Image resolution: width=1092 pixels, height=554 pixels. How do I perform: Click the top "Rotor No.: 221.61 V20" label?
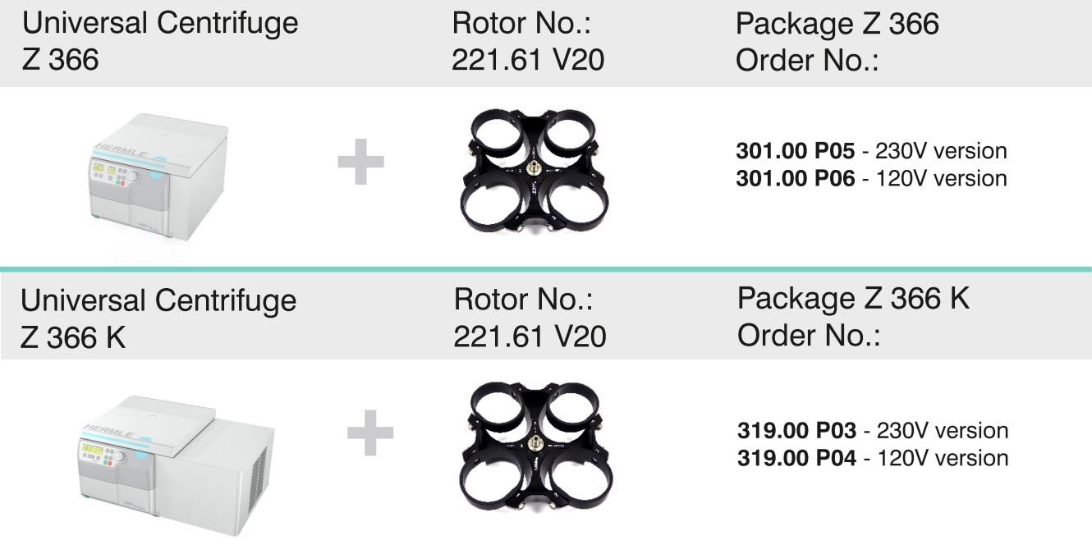[528, 41]
